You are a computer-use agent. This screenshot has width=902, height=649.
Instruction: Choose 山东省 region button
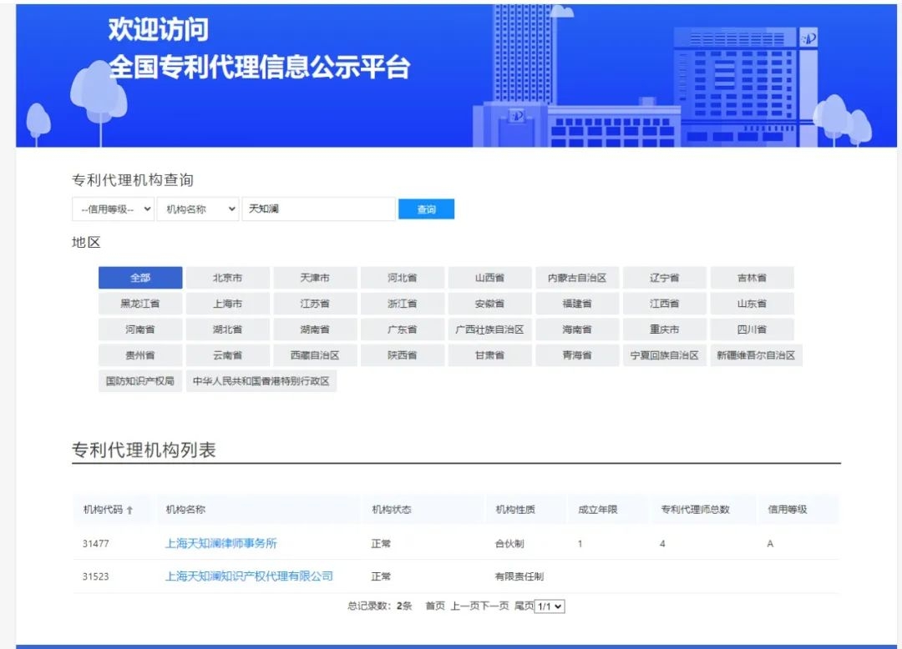(x=753, y=304)
